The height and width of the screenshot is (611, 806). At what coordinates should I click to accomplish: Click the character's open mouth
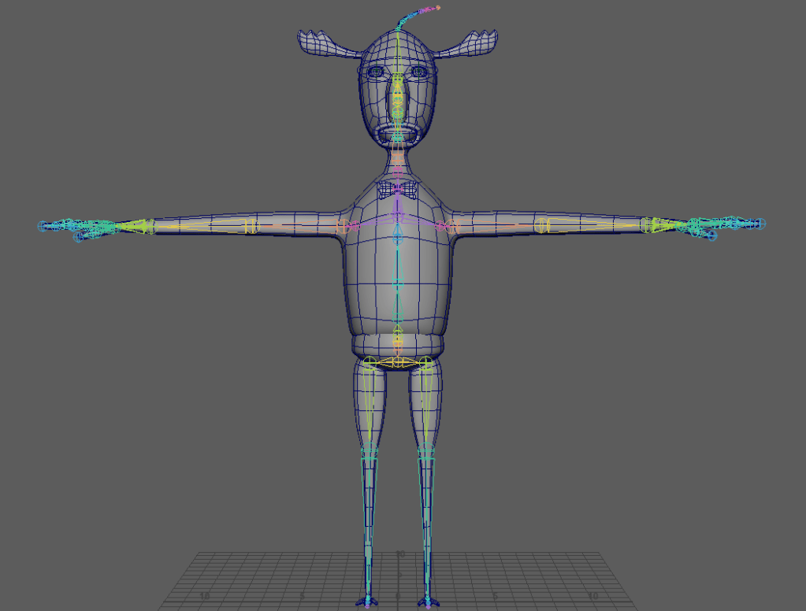[x=398, y=134]
